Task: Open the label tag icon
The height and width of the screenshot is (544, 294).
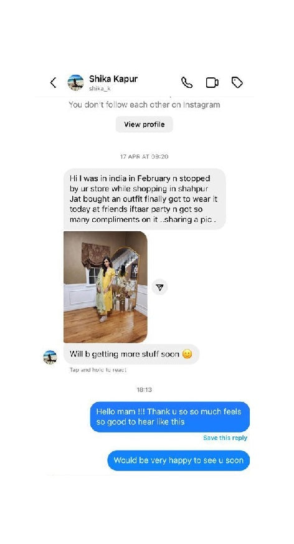Action: coord(237,83)
